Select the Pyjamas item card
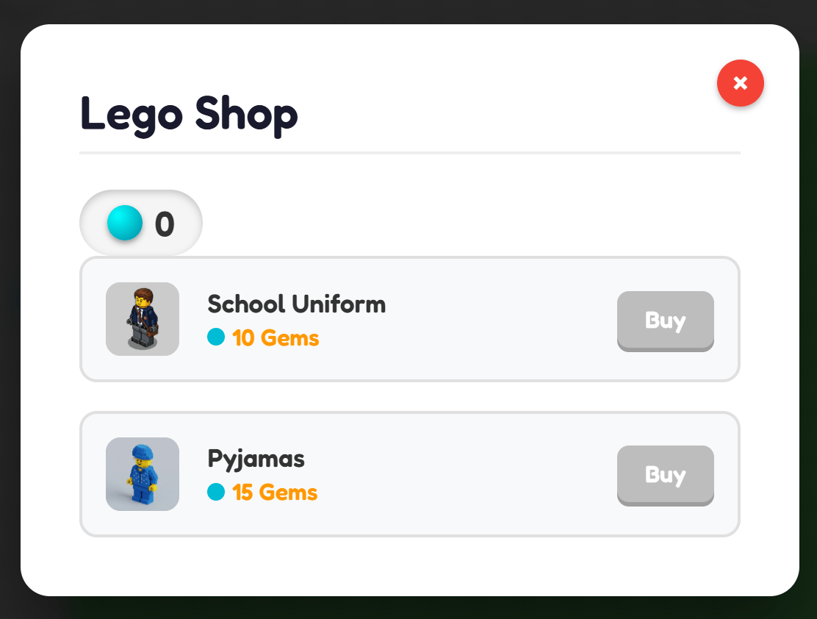This screenshot has width=817, height=619. pyautogui.click(x=409, y=474)
